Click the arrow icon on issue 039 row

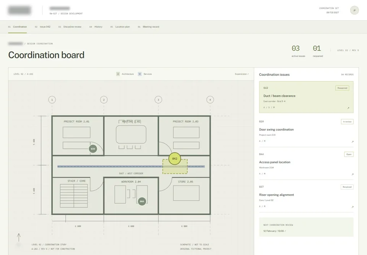coord(352,142)
